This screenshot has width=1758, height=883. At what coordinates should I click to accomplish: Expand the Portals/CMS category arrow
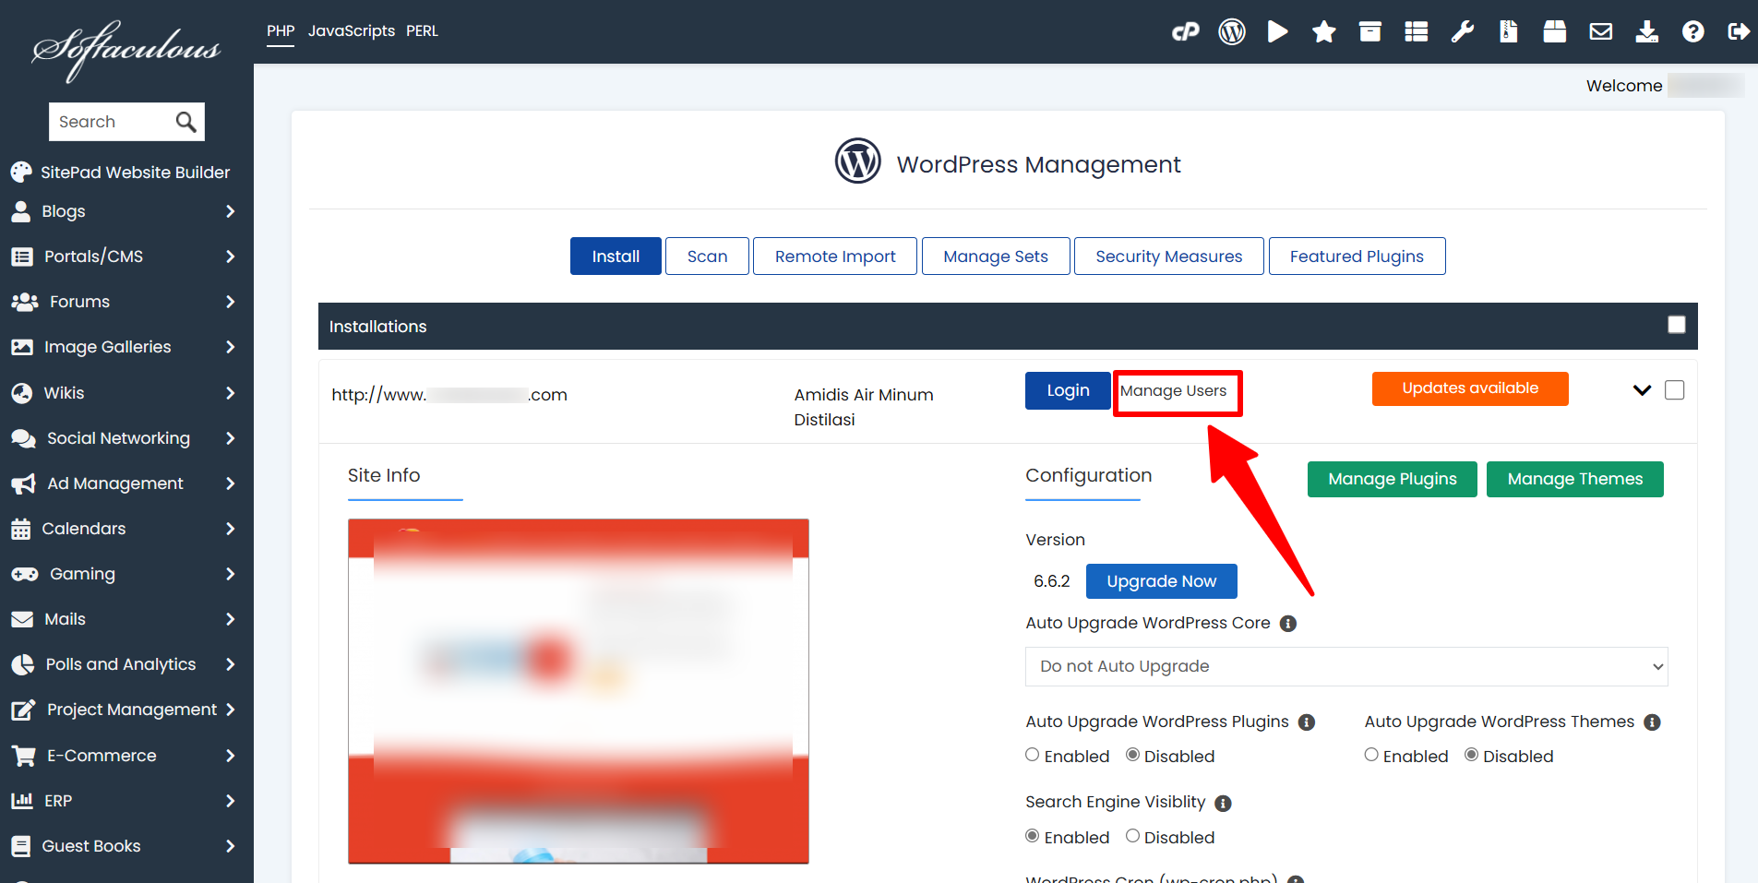point(230,257)
